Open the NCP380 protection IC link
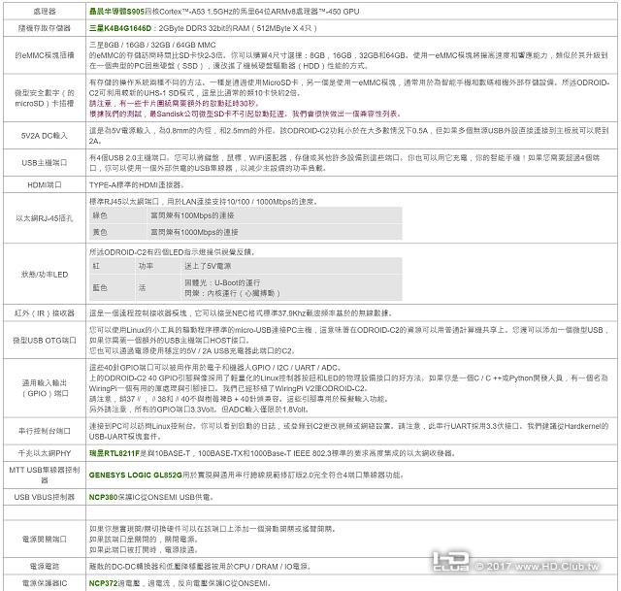Viewport: 621px width, 591px height. click(x=104, y=497)
